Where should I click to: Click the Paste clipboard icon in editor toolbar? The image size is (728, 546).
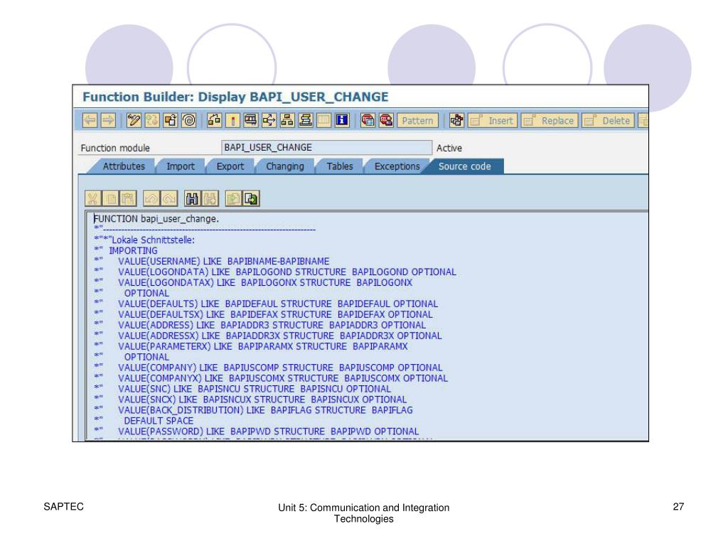point(128,199)
